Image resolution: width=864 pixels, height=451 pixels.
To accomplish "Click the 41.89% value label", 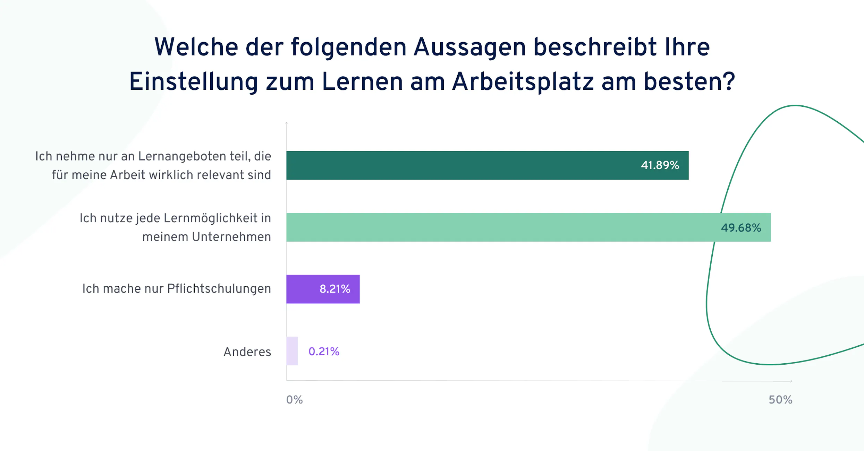I will click(x=660, y=165).
